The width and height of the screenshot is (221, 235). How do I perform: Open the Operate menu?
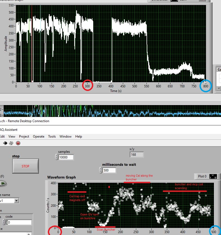point(39,136)
